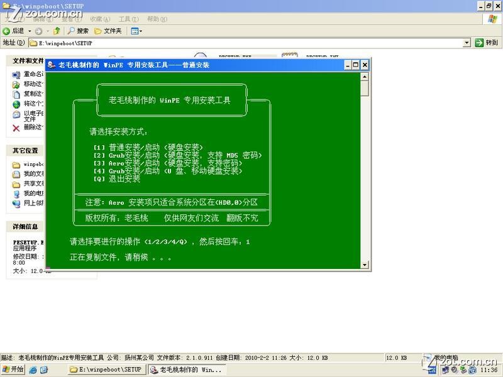Expand the Back button history dropdown arrow
This screenshot has height=377, width=503.
coord(29,31)
